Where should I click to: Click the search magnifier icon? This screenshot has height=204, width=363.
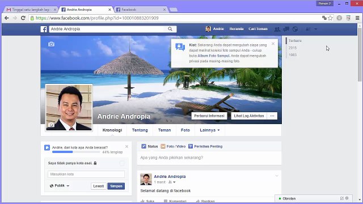pos(170,29)
